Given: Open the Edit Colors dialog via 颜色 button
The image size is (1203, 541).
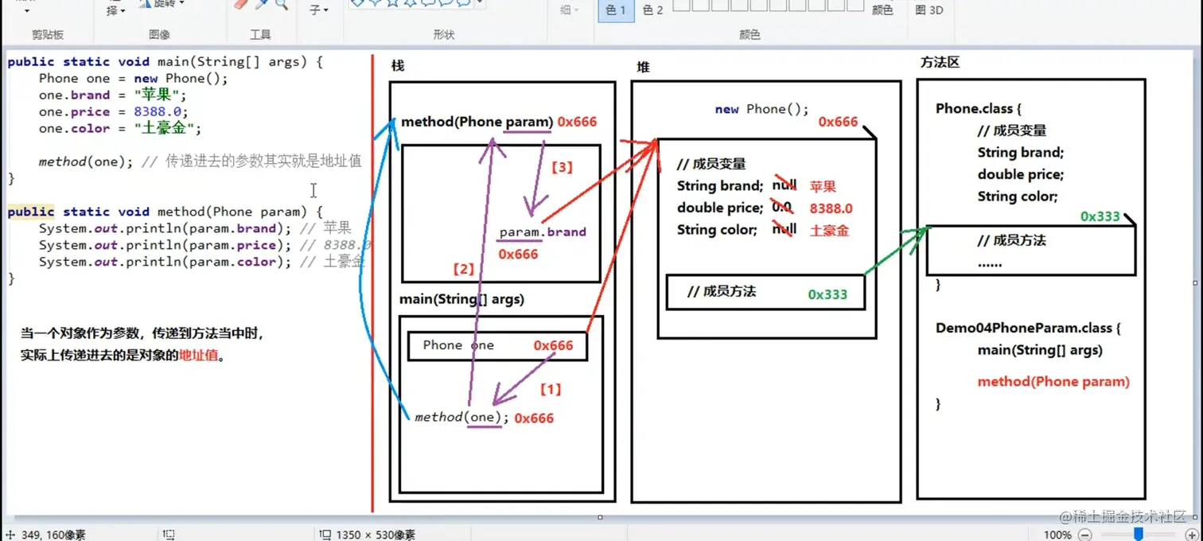Looking at the screenshot, I should tap(882, 10).
